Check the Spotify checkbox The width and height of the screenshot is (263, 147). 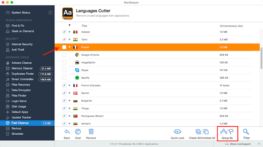click(64, 78)
